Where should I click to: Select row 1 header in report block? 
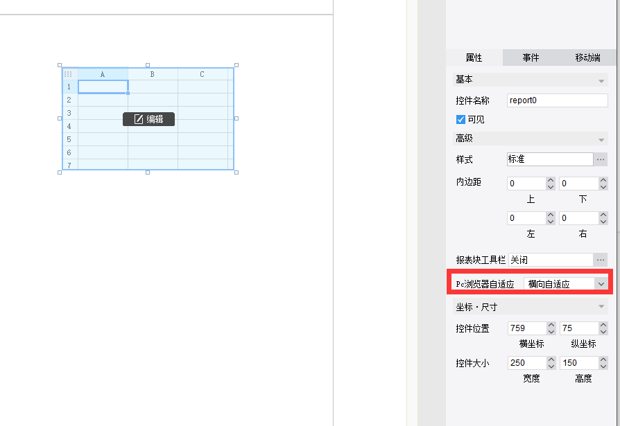point(69,87)
